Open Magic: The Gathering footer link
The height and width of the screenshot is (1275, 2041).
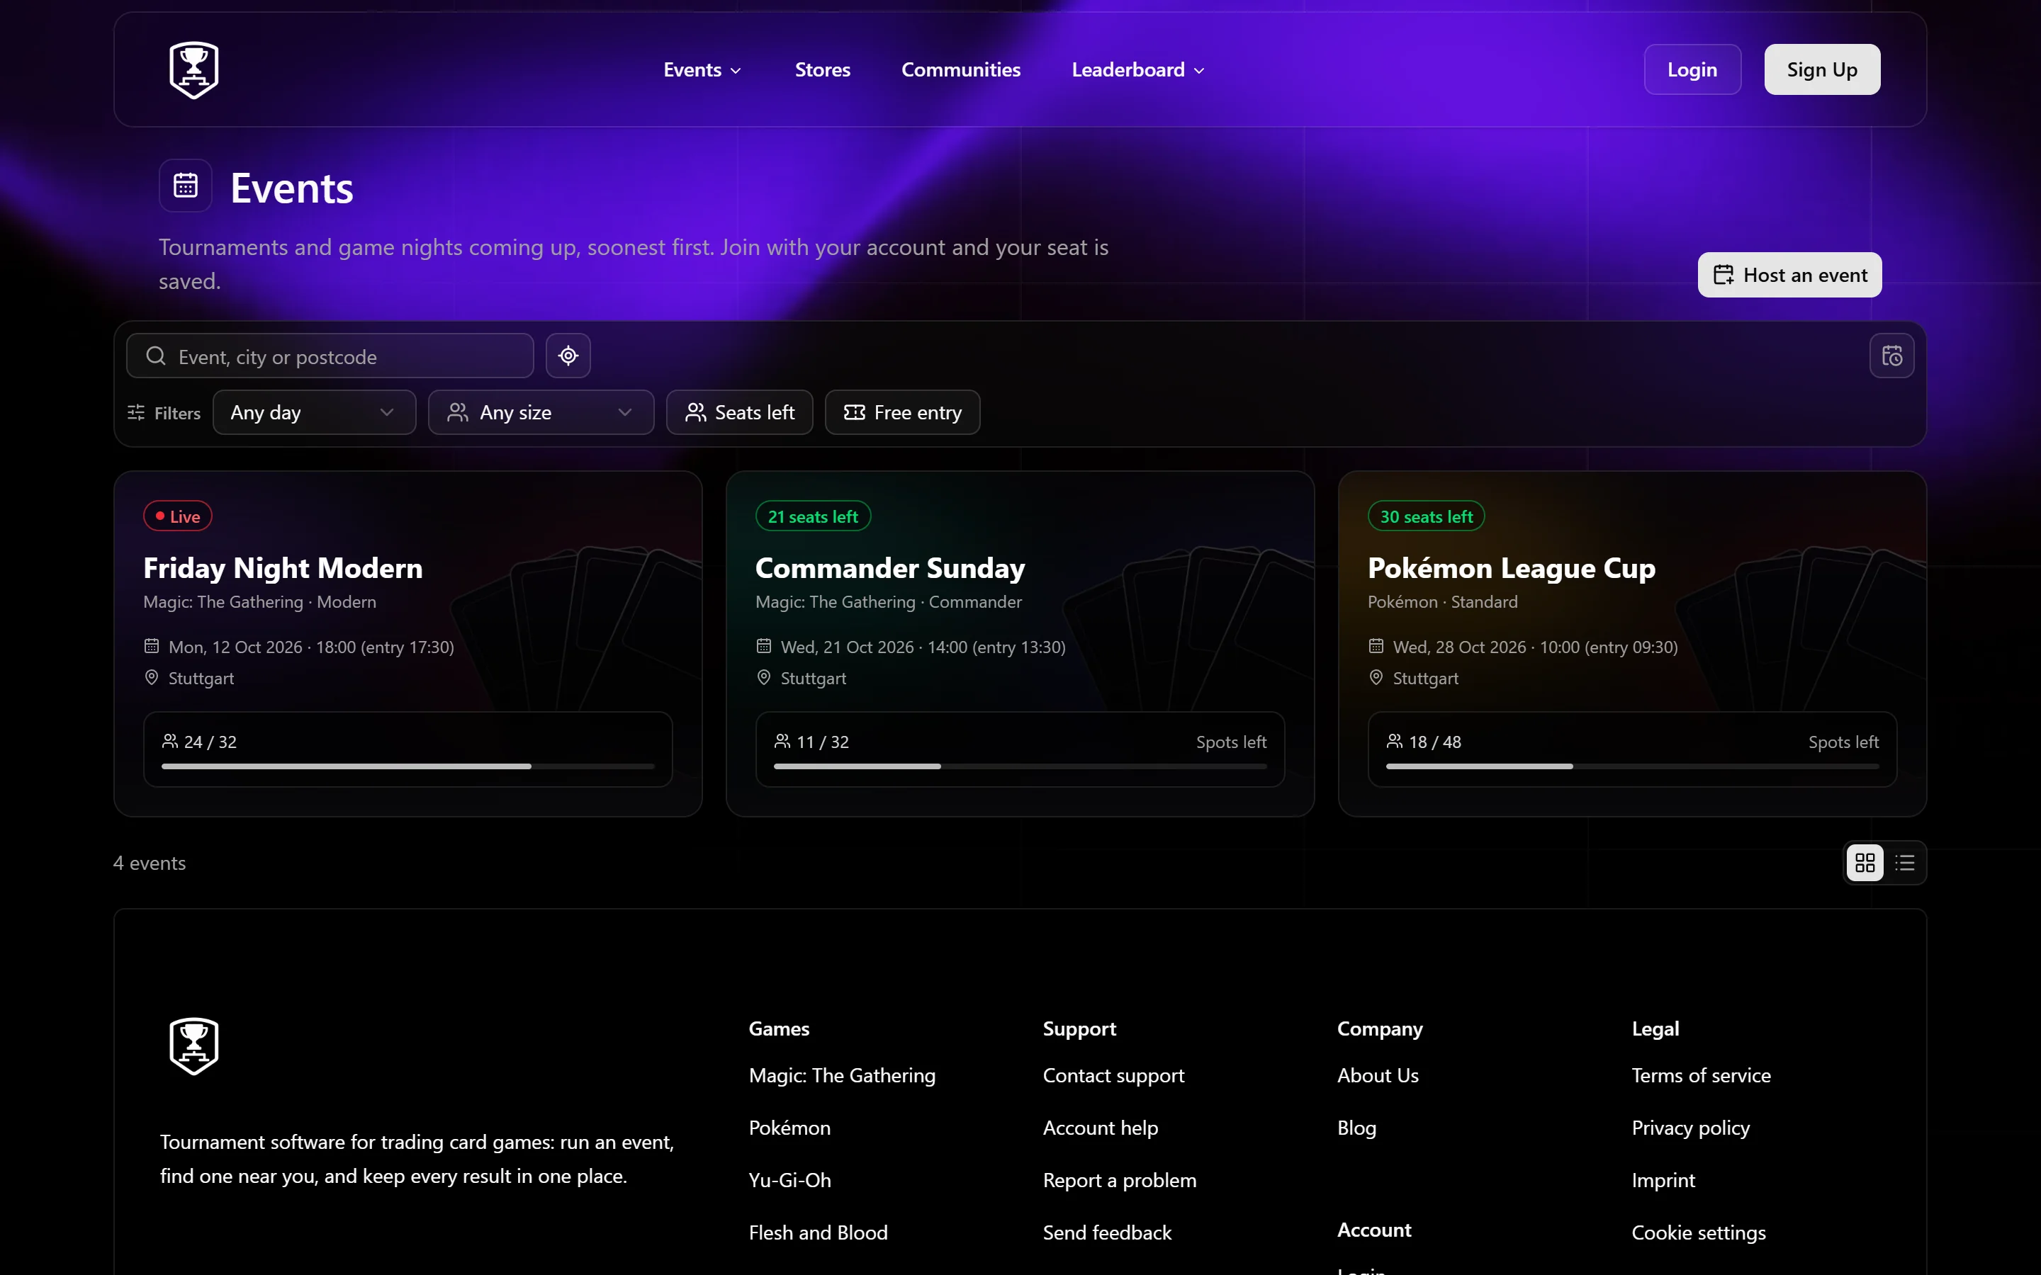(x=842, y=1075)
